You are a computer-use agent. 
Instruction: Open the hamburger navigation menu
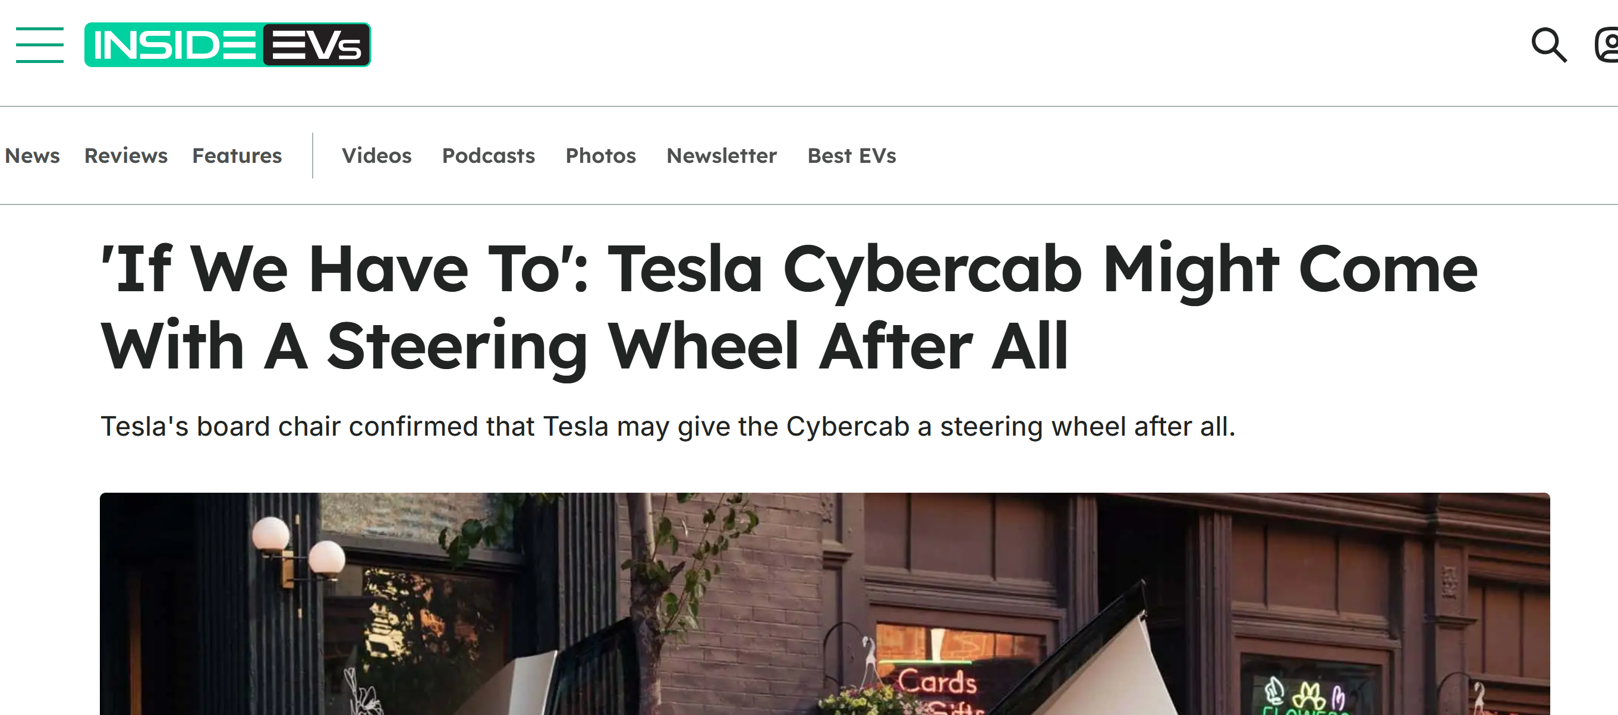40,45
